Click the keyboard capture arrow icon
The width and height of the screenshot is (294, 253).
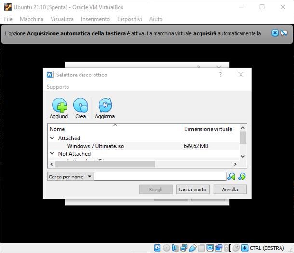coord(245,248)
